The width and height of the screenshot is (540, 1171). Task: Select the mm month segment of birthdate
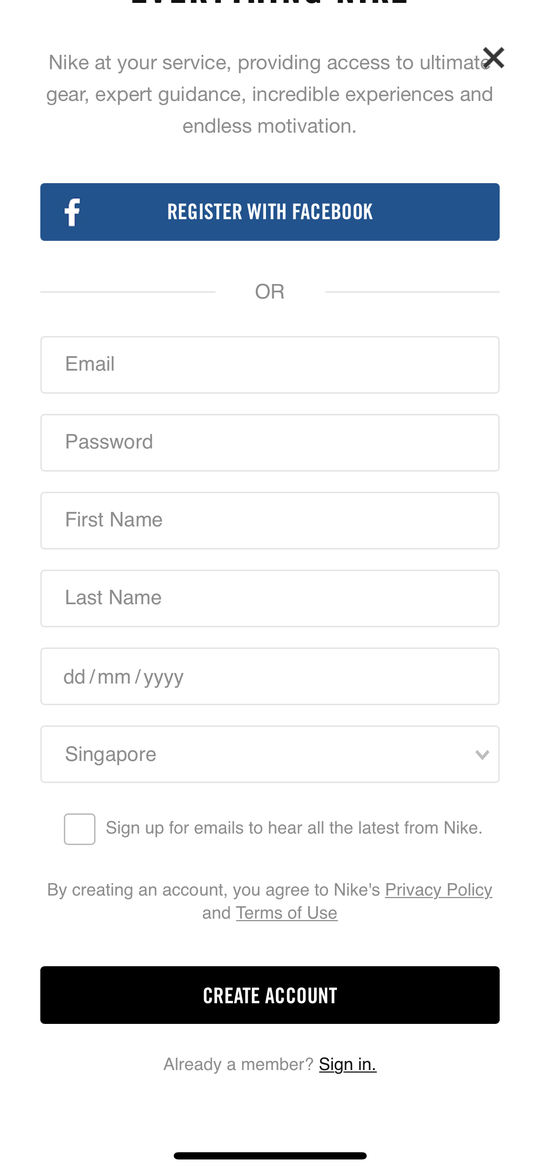click(114, 677)
